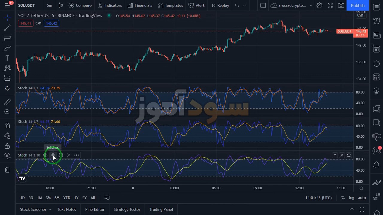Toggle stay in drawing mode
Viewport: 383px width, 215px height.
(7, 136)
